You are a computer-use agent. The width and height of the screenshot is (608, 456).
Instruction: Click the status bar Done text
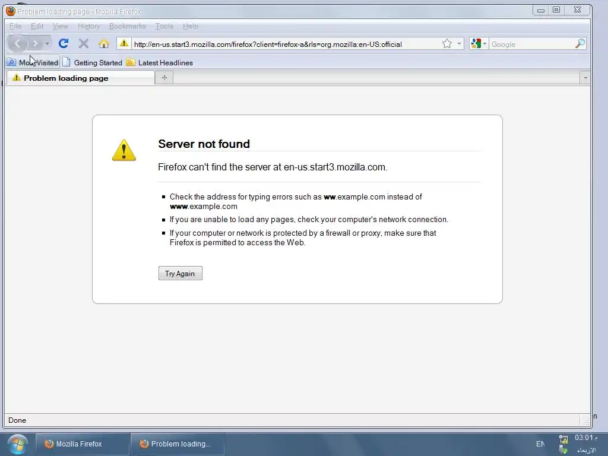click(17, 420)
